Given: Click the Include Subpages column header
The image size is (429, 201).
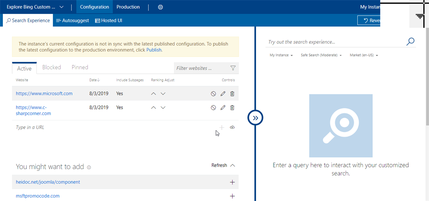Looking at the screenshot, I should (130, 80).
